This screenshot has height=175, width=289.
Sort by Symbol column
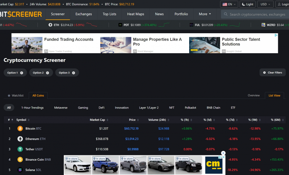(23, 120)
